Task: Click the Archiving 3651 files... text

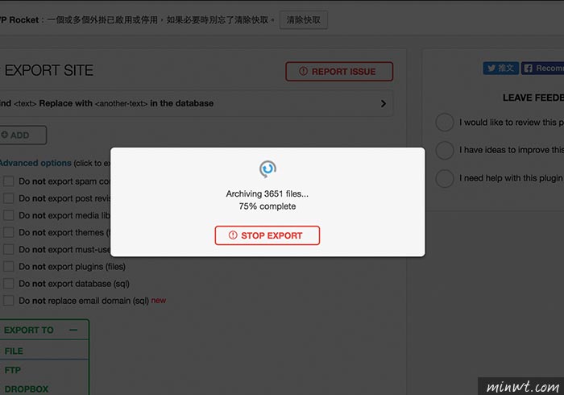Action: [x=267, y=194]
